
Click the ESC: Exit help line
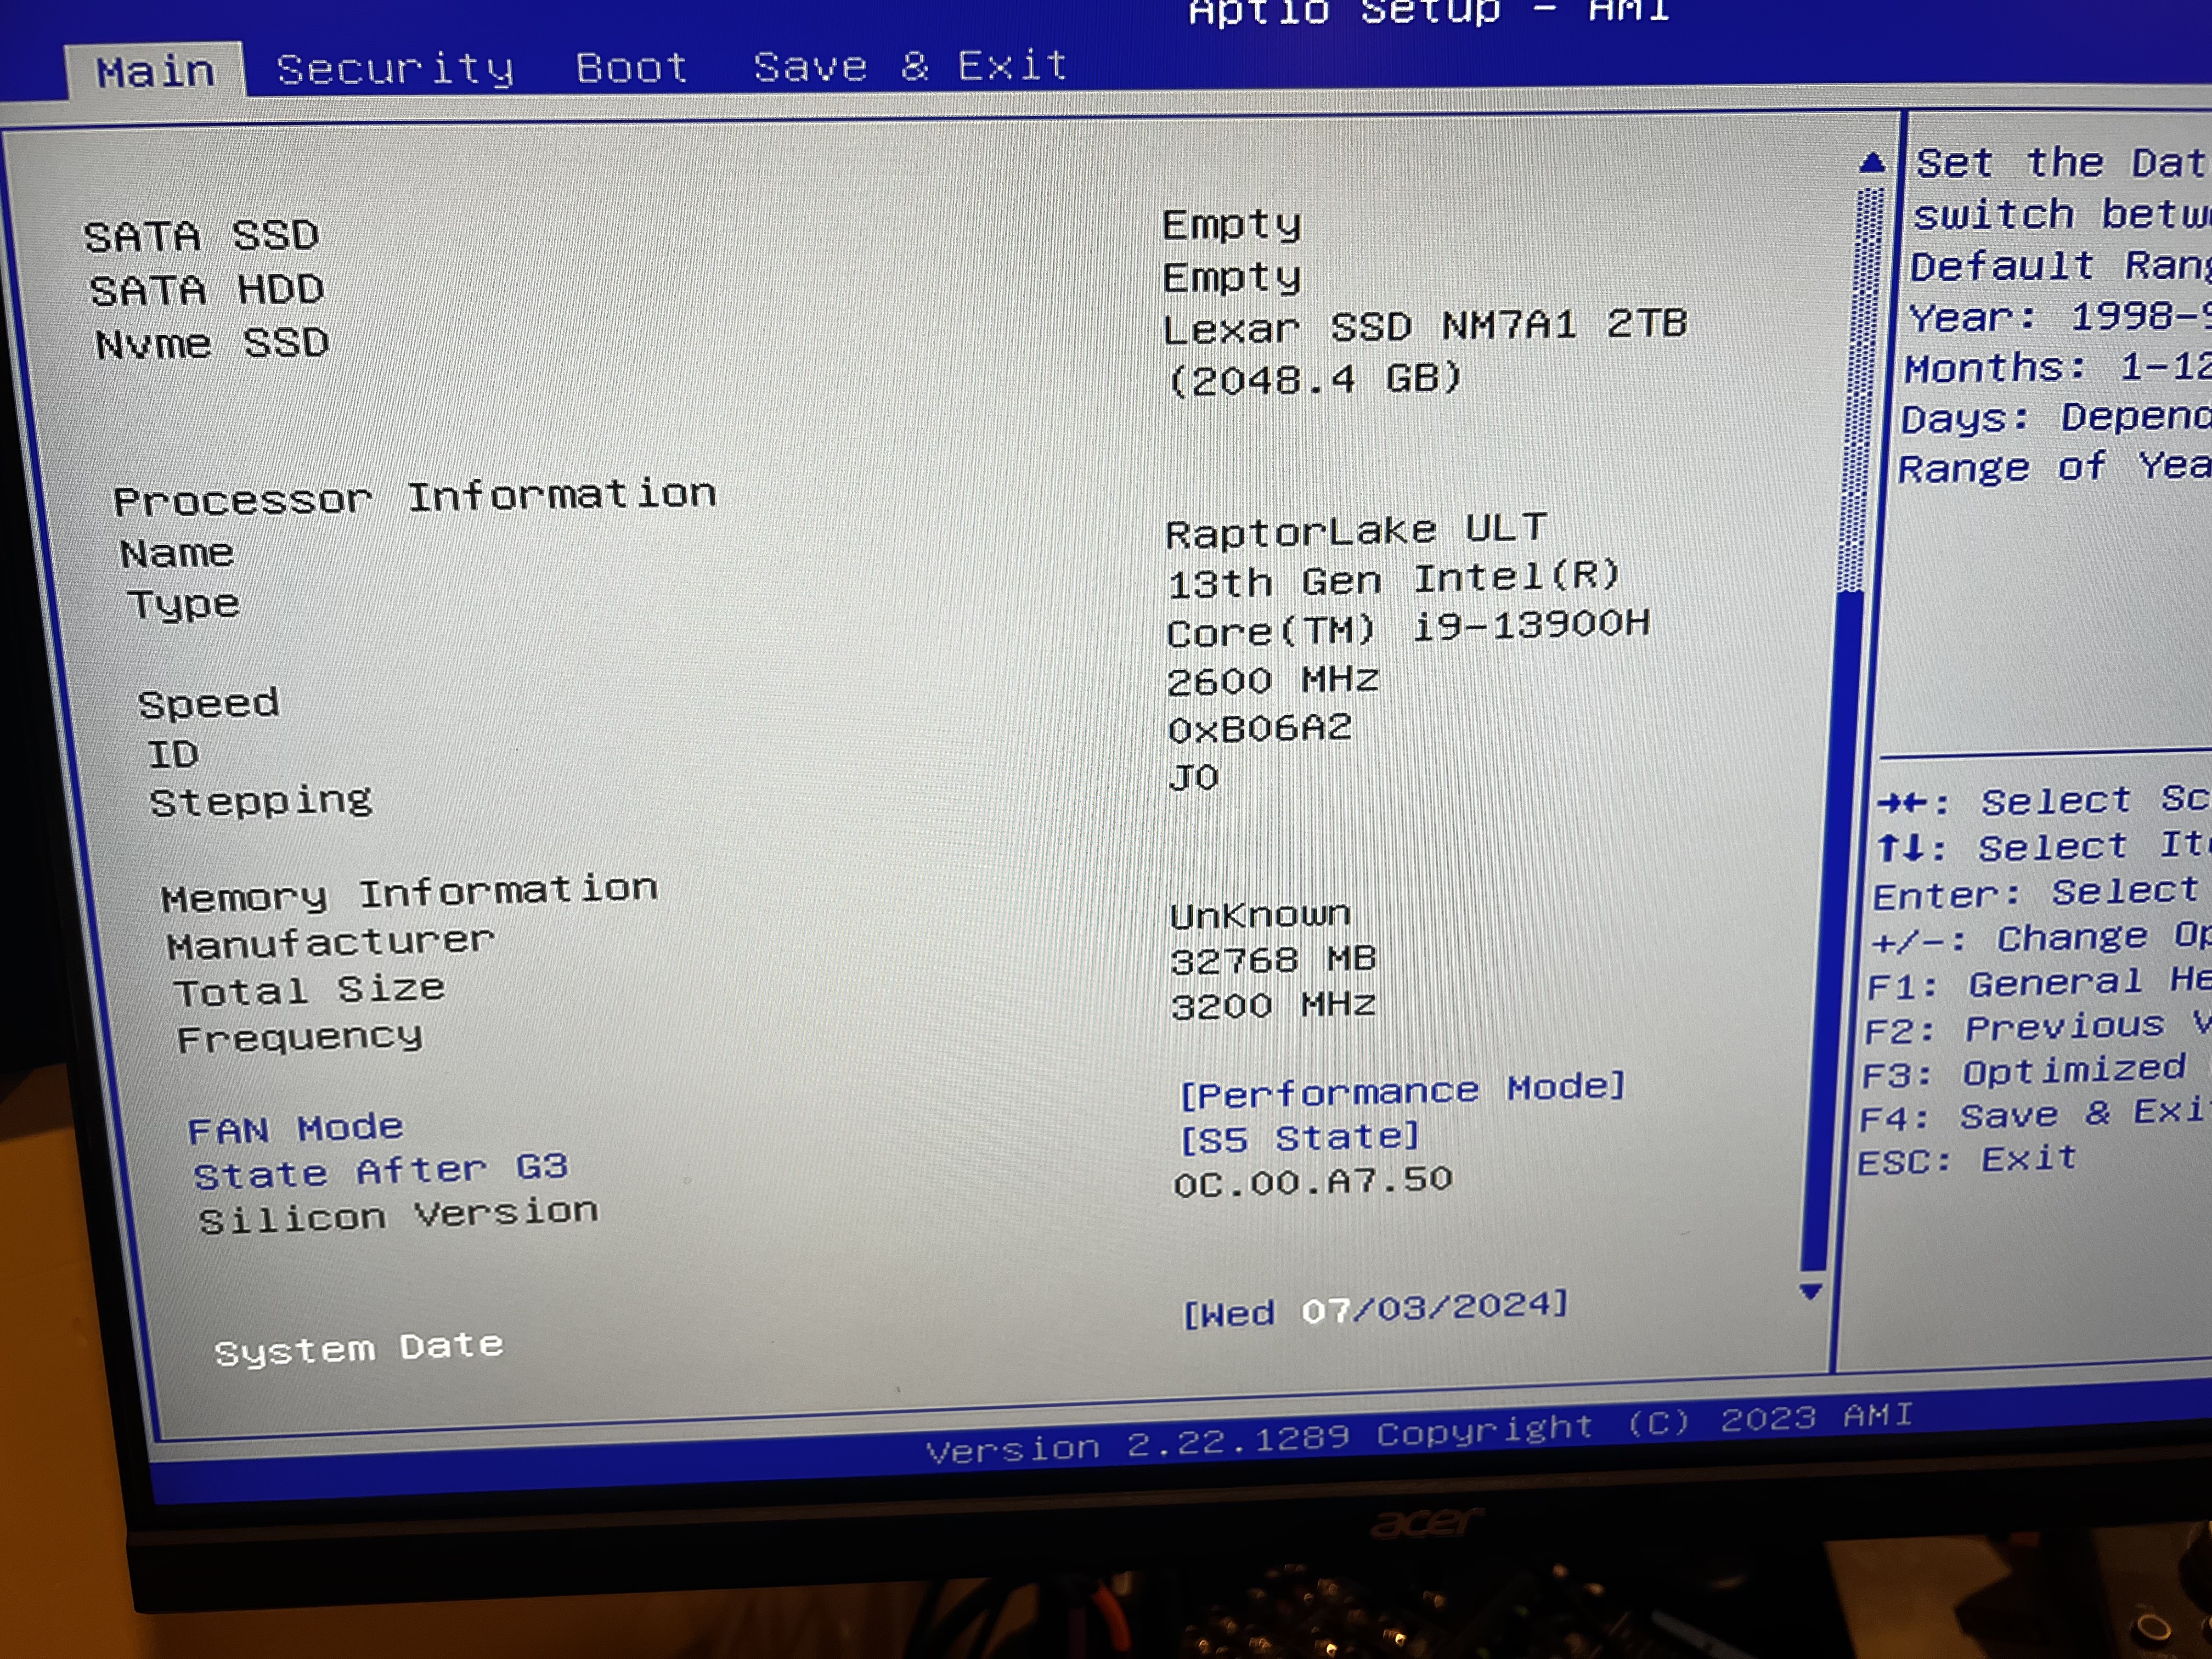coord(1967,1160)
